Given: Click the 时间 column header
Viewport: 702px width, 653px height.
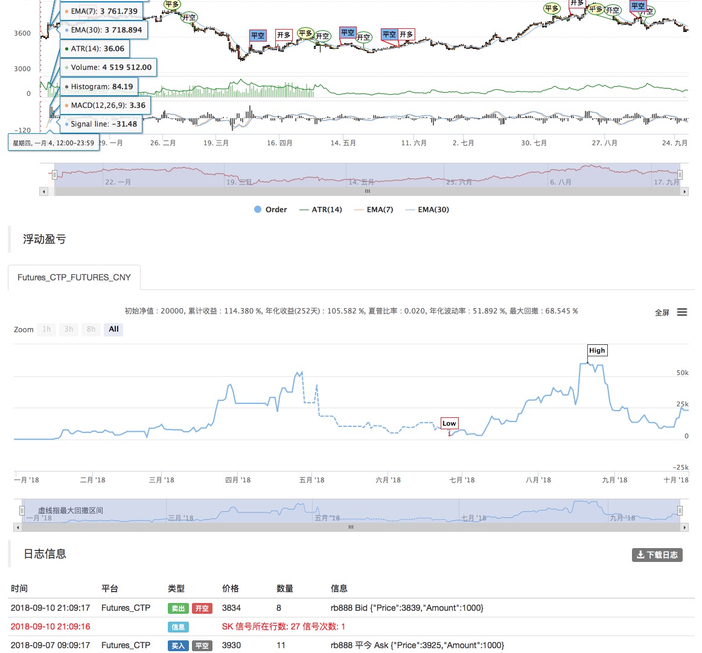Looking at the screenshot, I should pyautogui.click(x=19, y=588).
